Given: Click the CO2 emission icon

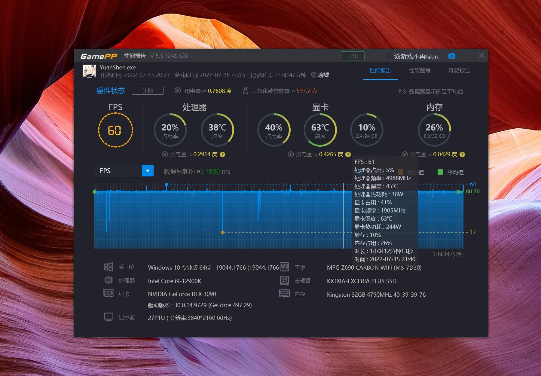Looking at the screenshot, I should pyautogui.click(x=245, y=91).
